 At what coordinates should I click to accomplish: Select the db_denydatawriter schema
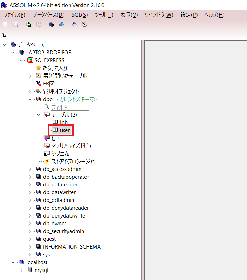click(65, 216)
